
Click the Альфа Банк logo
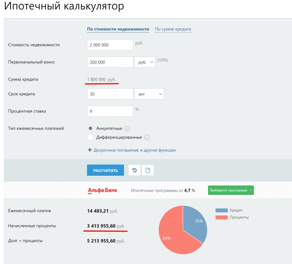pos(102,190)
